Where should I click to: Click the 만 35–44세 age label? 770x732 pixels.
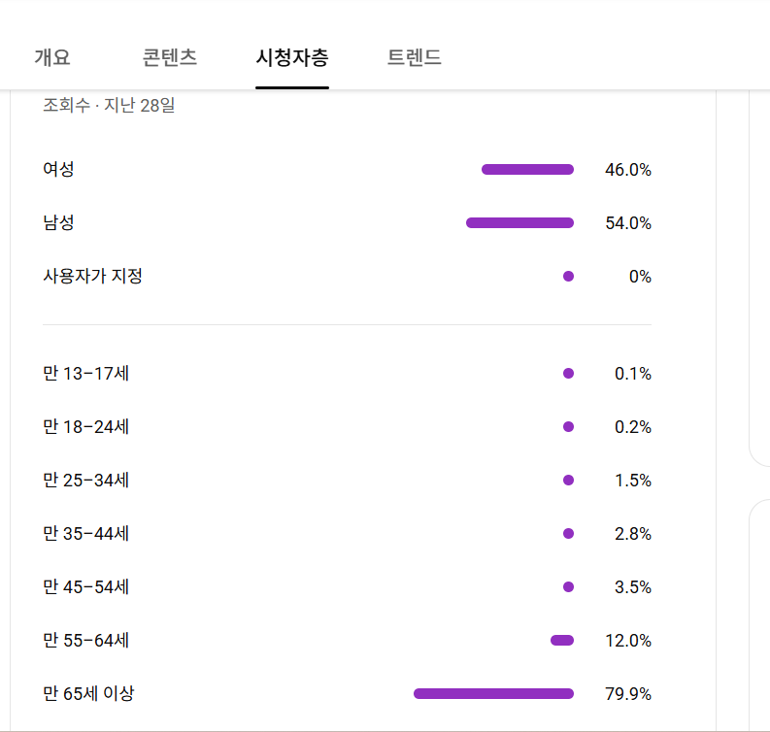pos(86,534)
